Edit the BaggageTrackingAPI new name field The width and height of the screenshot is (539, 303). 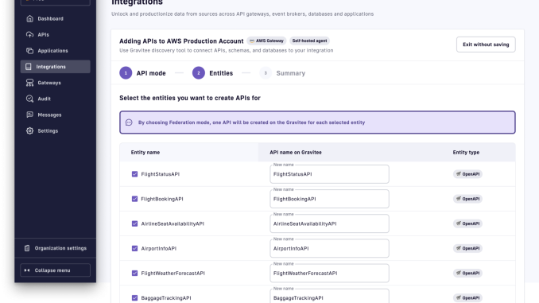pyautogui.click(x=329, y=297)
